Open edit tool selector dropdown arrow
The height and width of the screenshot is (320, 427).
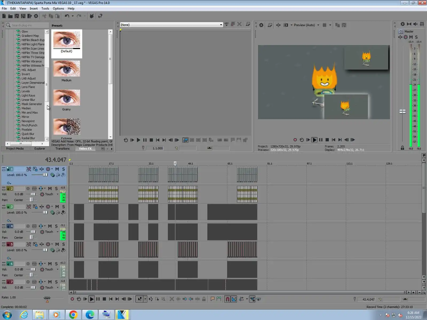(x=145, y=299)
